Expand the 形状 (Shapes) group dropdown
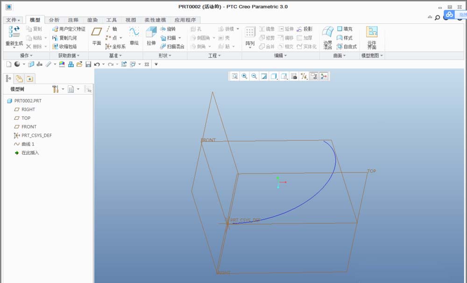Image resolution: width=467 pixels, height=283 pixels. click(165, 55)
